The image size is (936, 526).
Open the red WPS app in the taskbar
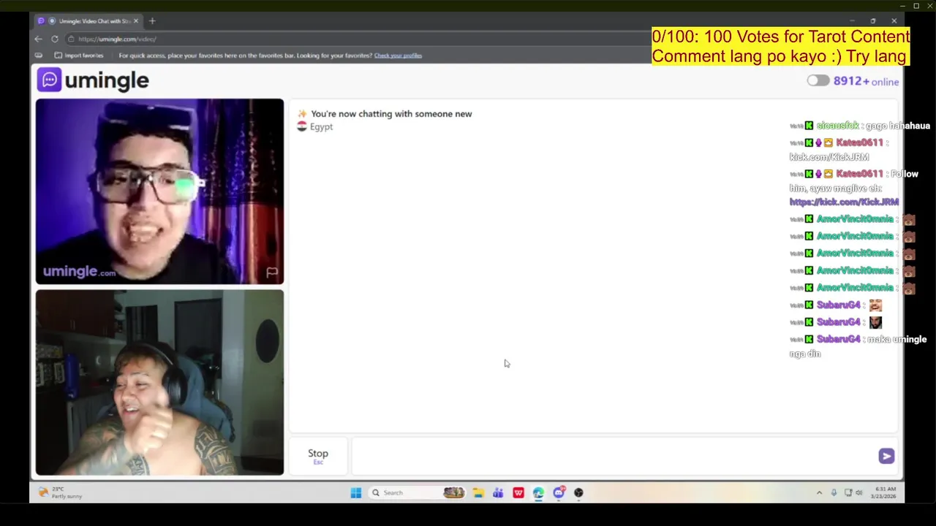518,492
